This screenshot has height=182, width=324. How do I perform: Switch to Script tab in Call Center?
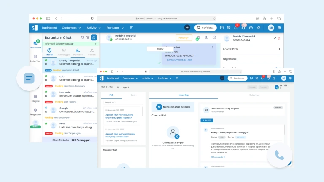tap(133, 95)
